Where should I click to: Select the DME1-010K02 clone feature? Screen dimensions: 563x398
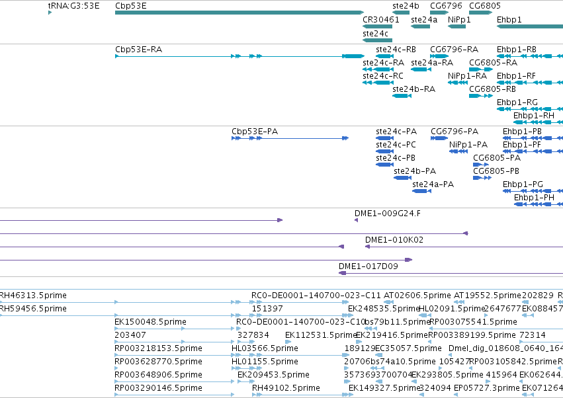point(464,247)
